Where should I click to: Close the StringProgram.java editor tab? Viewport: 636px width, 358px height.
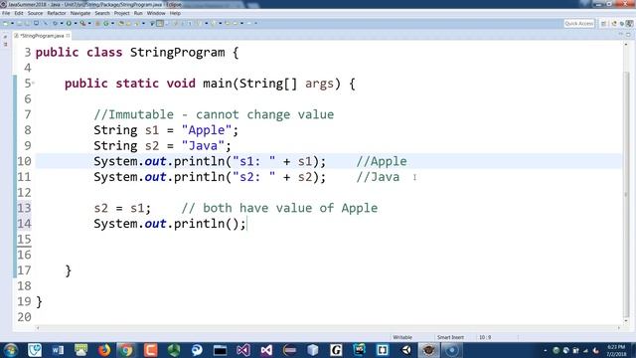(69, 36)
